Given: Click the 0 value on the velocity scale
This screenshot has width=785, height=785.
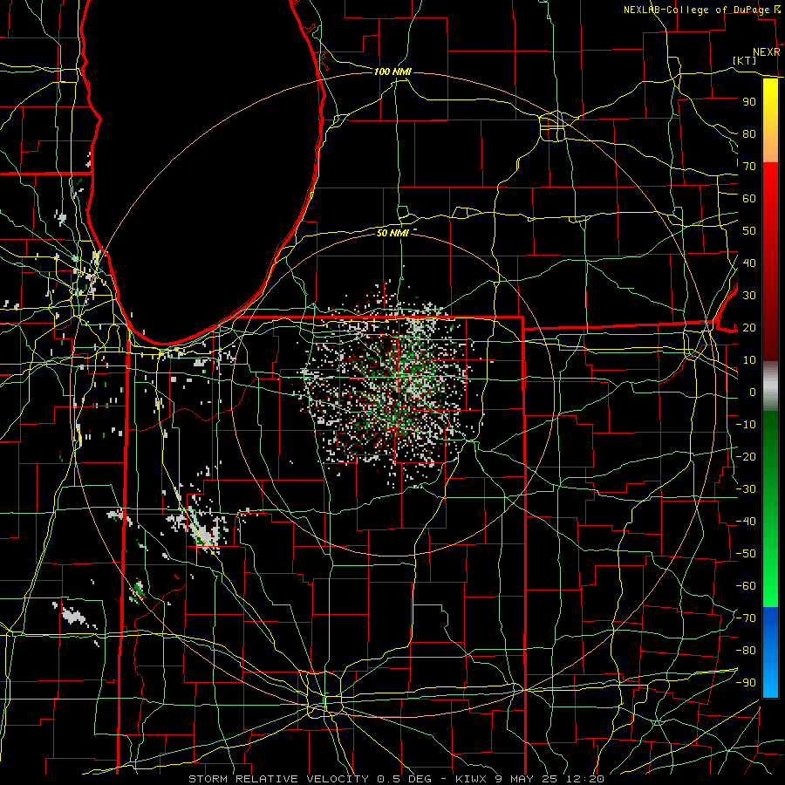Looking at the screenshot, I should pos(753,392).
